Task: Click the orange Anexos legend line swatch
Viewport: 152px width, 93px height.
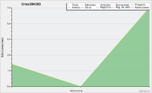Action: (69, 7)
